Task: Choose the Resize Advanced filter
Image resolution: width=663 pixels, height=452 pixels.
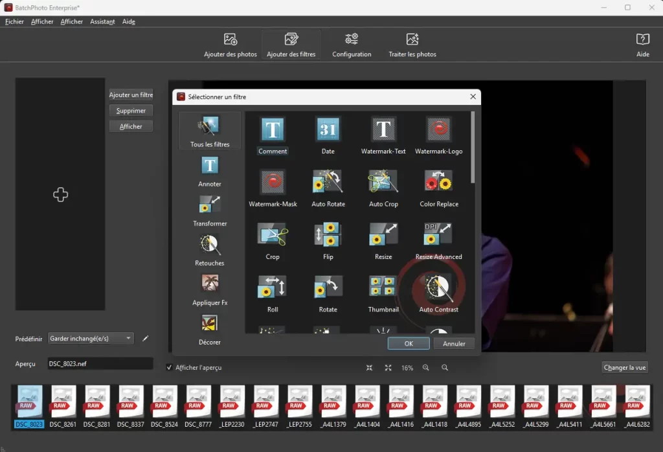Action: tap(438, 234)
